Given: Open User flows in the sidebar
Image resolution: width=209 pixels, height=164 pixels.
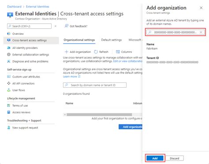Looking at the screenshot, I should [19, 90].
